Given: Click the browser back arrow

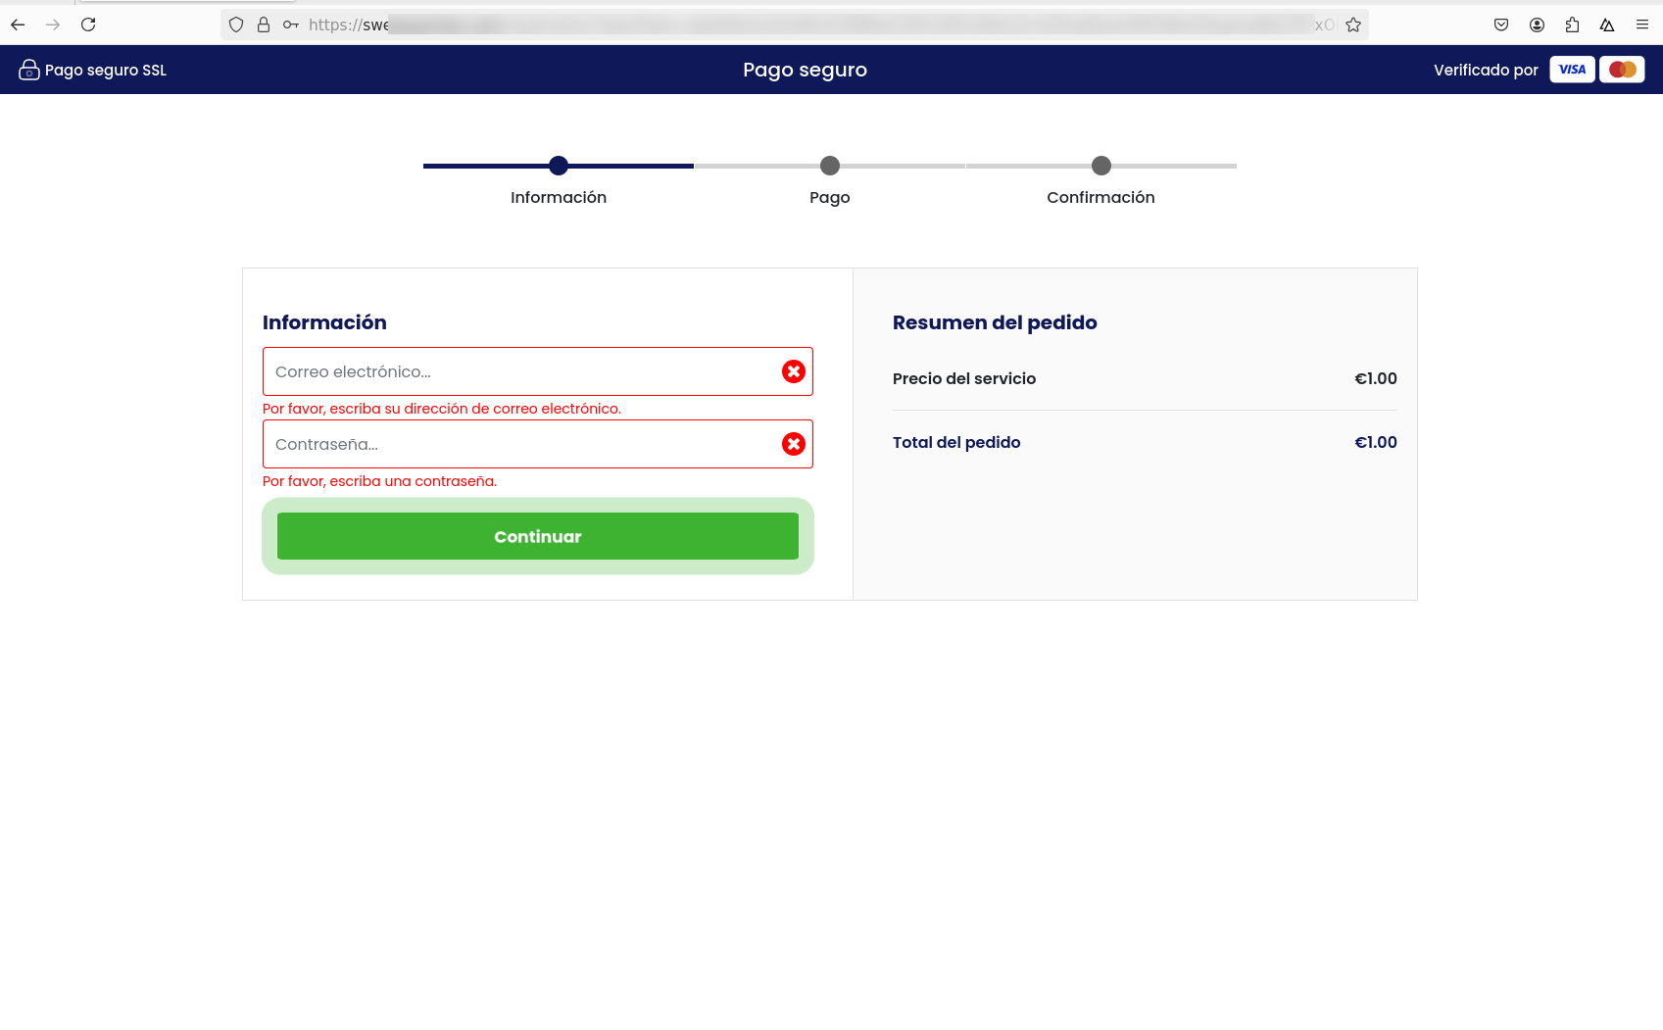Looking at the screenshot, I should click(x=18, y=25).
